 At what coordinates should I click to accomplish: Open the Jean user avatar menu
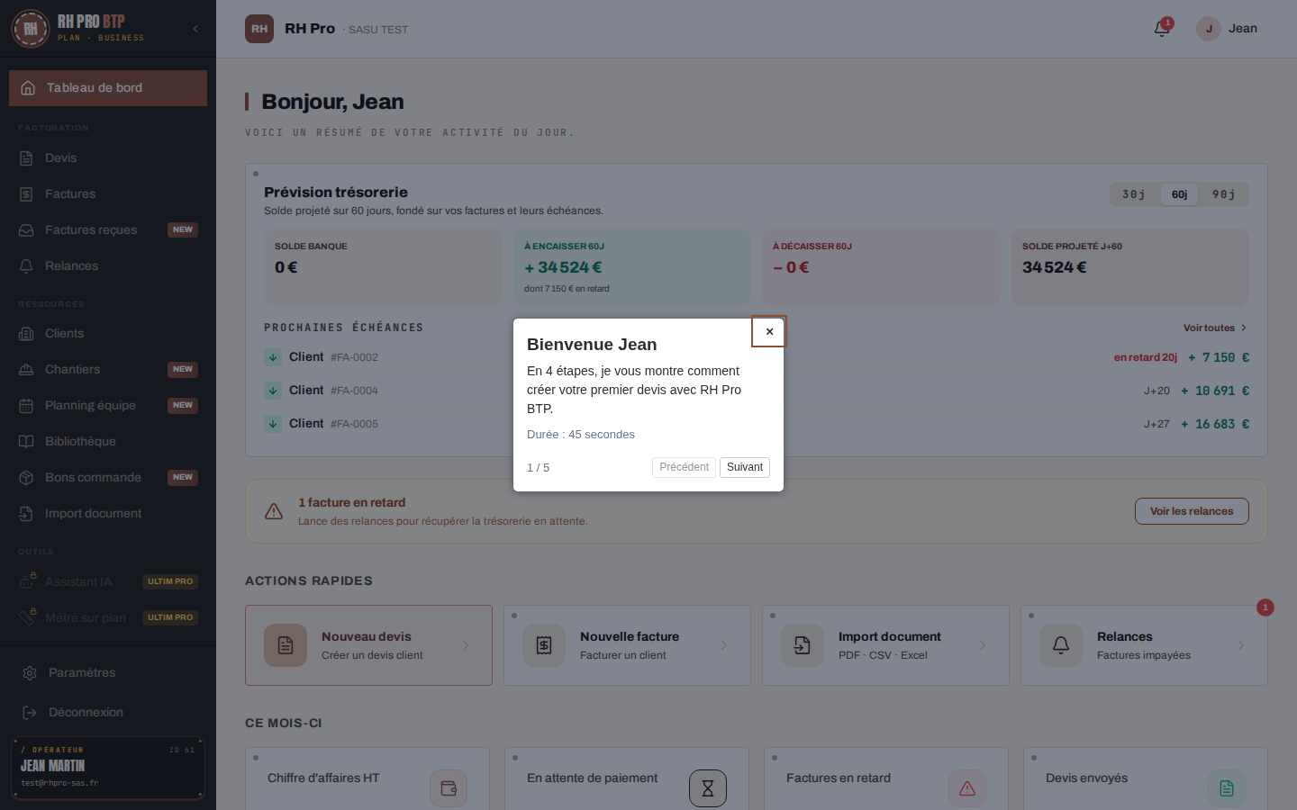pyautogui.click(x=1227, y=29)
